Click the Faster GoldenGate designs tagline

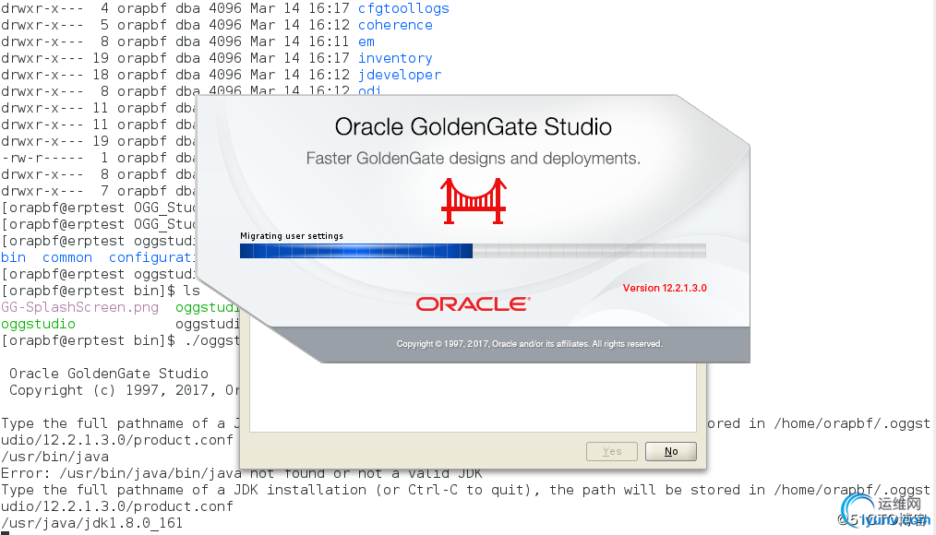473,159
